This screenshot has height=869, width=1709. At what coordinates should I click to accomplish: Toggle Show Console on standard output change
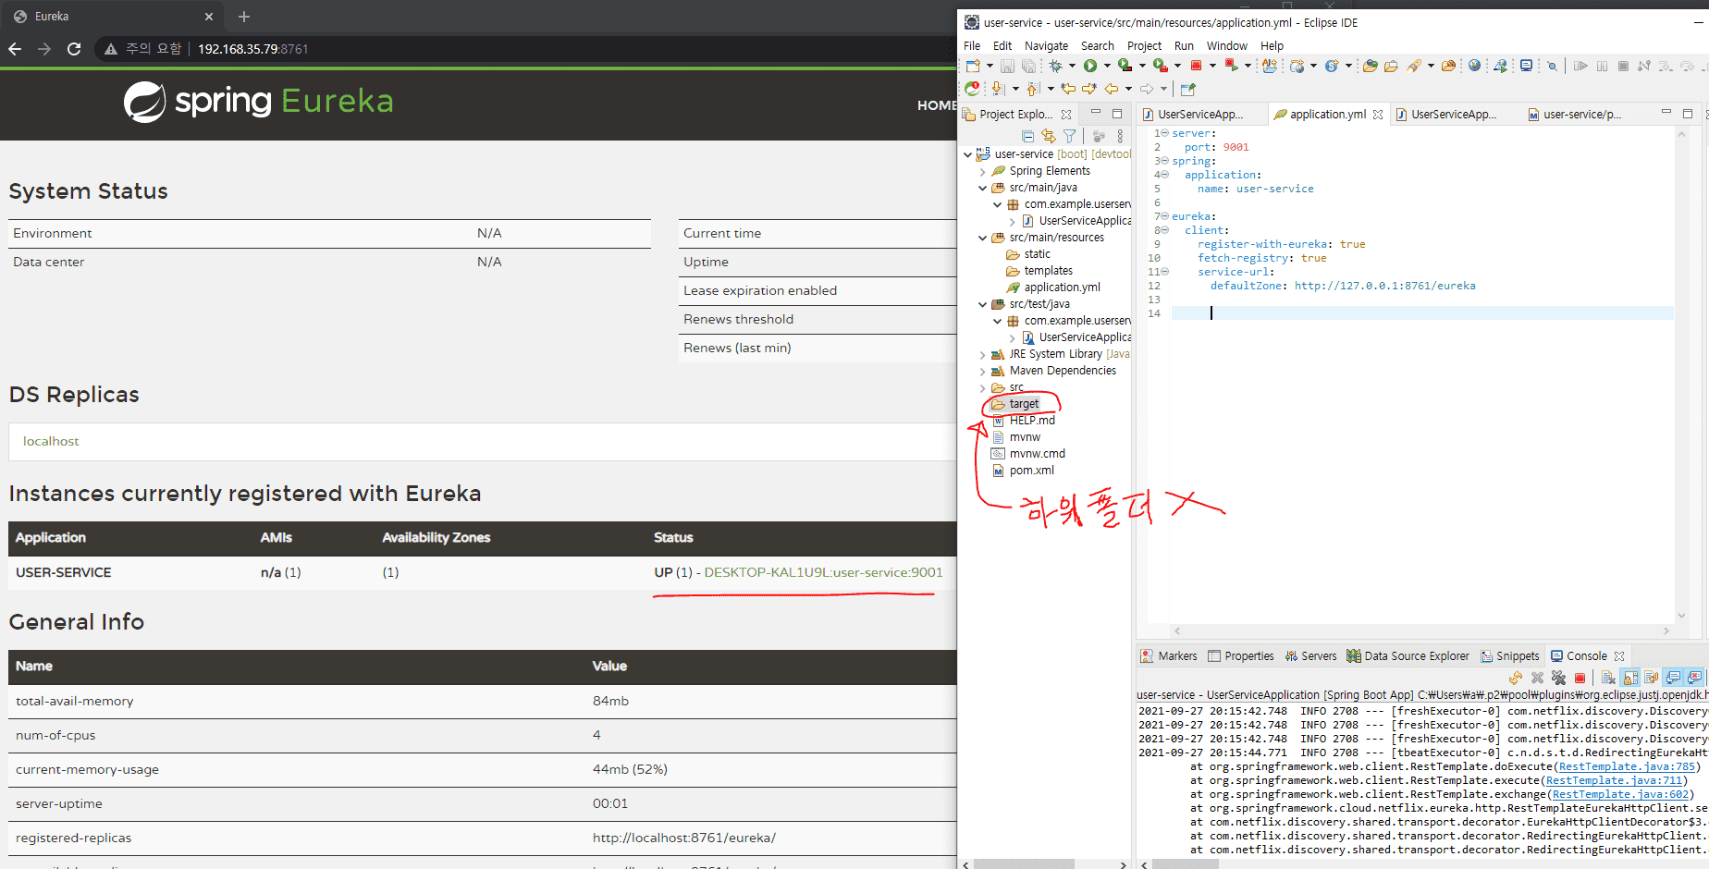1673,679
